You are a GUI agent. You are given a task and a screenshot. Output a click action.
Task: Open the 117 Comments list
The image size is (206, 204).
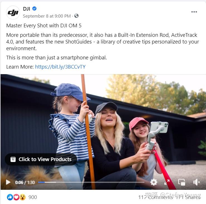click(156, 197)
